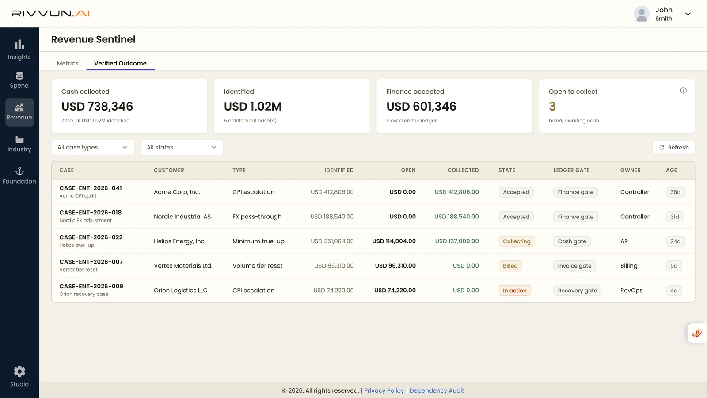
Task: Open the All states filter dropdown
Action: click(x=182, y=148)
